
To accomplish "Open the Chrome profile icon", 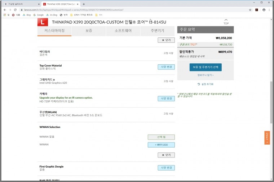I will click(264, 10).
